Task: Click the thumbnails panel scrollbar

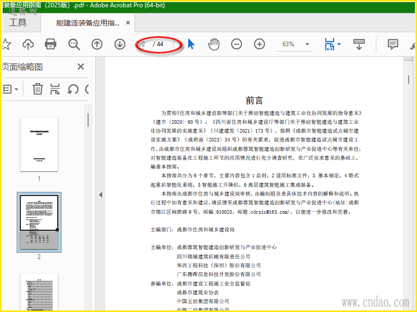Action: pyautogui.click(x=88, y=120)
